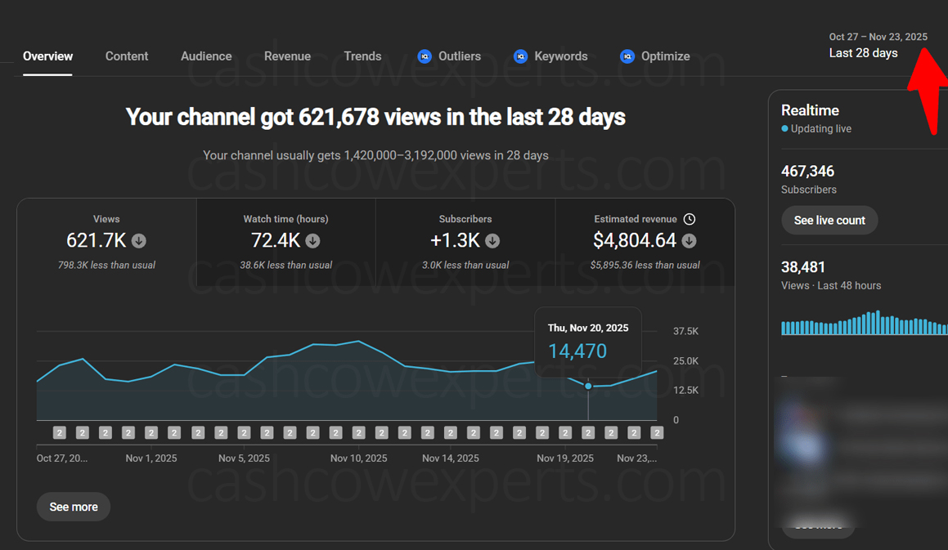Open the Last 28 days date range selector
Viewport: 948px width, 550px height.
tap(863, 52)
